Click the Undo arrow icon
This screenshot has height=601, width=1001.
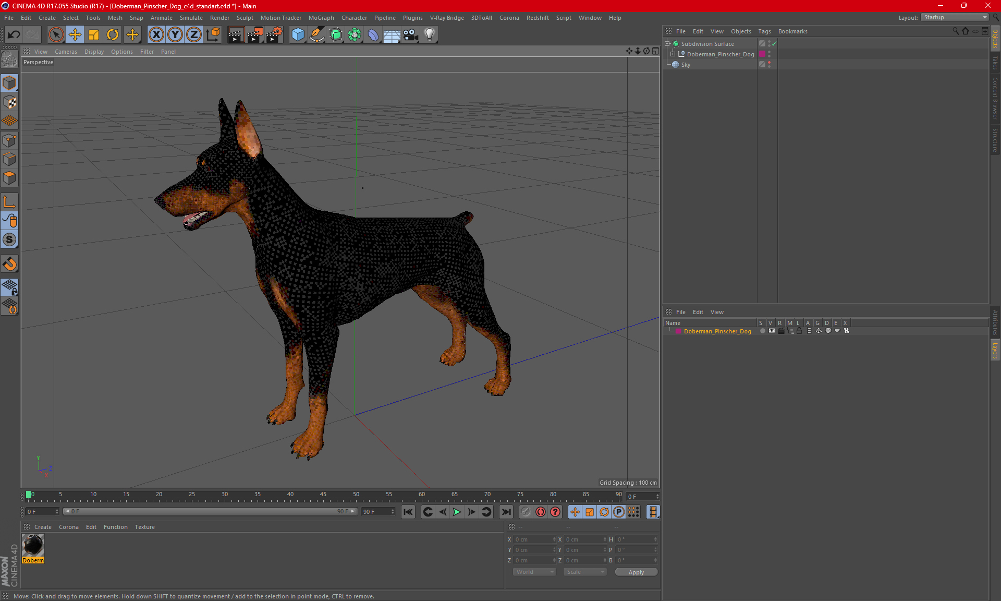(14, 35)
